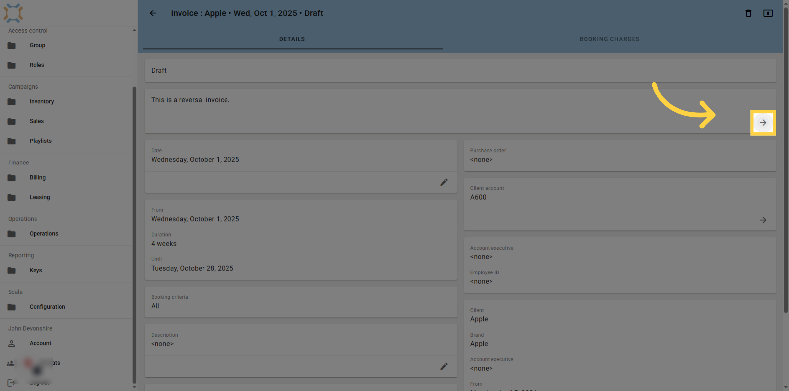Click the folder icon beside Sales

[x=12, y=121]
